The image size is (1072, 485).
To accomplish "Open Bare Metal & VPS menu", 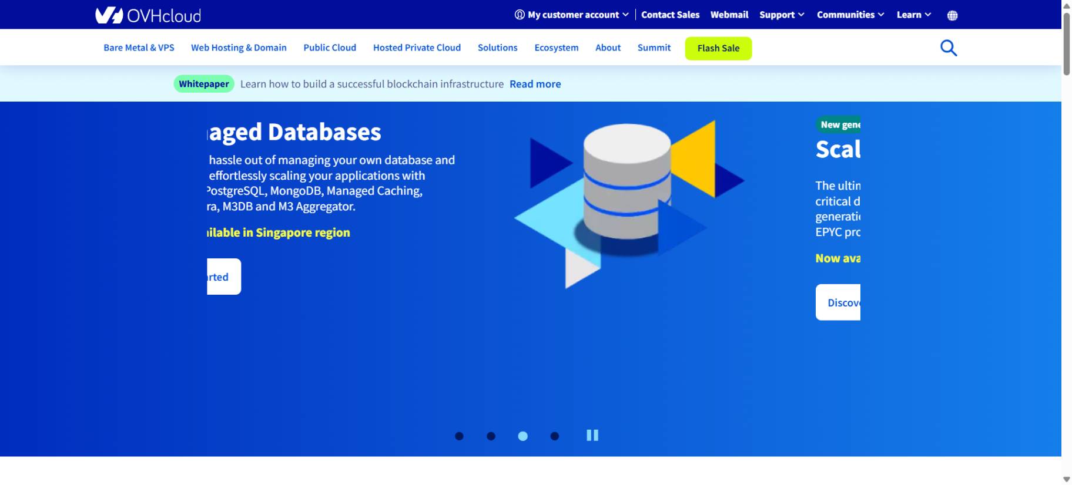I will (x=139, y=48).
